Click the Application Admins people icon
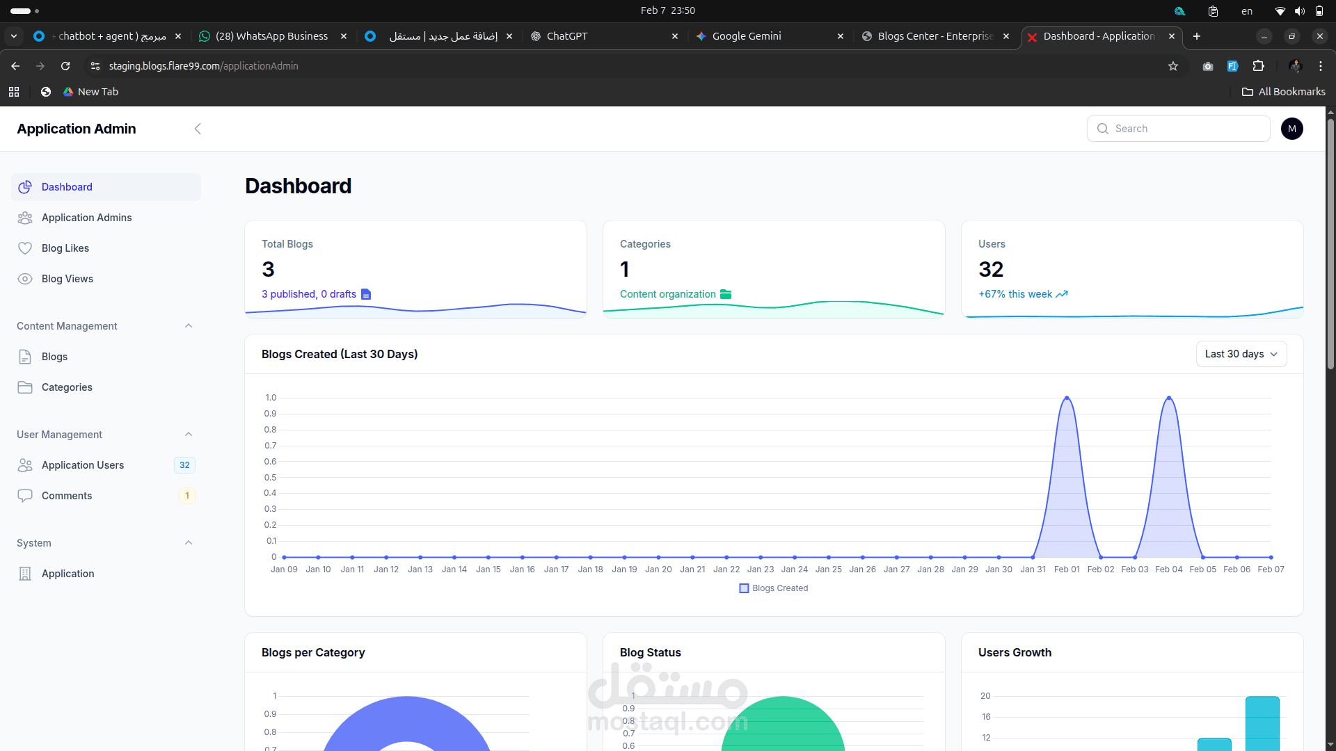 coord(25,218)
